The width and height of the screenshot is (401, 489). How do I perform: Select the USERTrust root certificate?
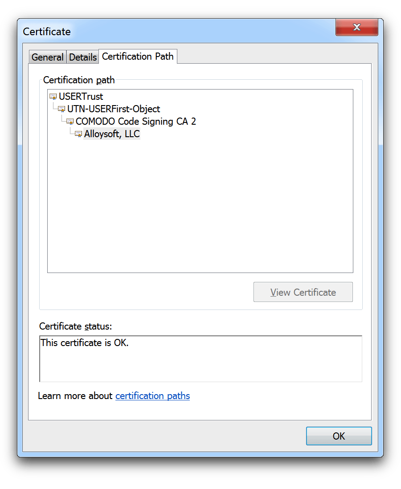coord(81,96)
